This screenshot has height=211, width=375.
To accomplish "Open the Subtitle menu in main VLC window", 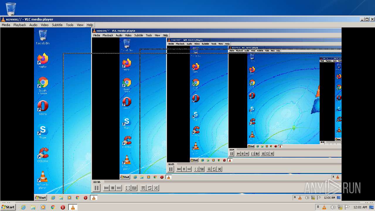I will click(x=57, y=25).
